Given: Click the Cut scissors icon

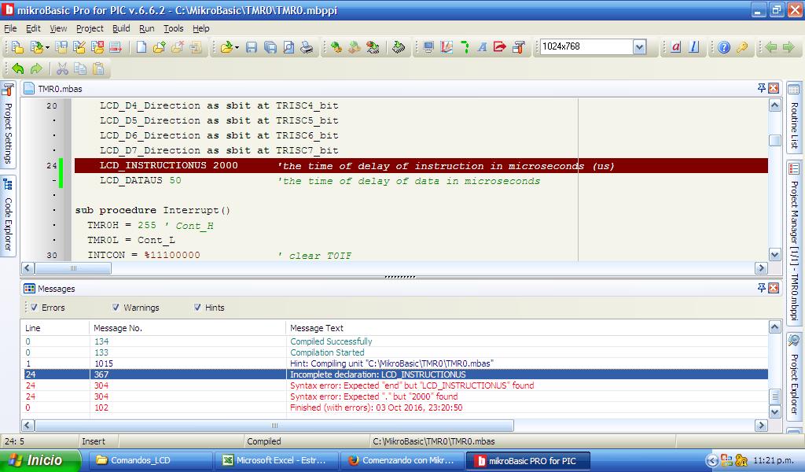Looking at the screenshot, I should coord(62,68).
